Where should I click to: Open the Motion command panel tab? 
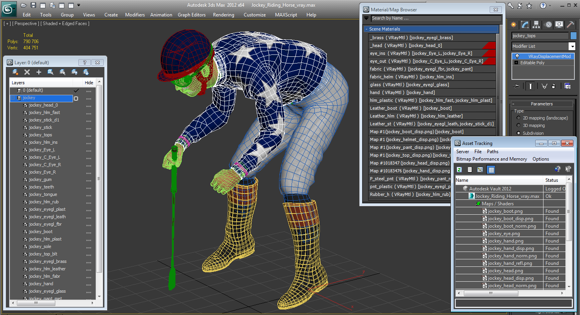point(548,25)
